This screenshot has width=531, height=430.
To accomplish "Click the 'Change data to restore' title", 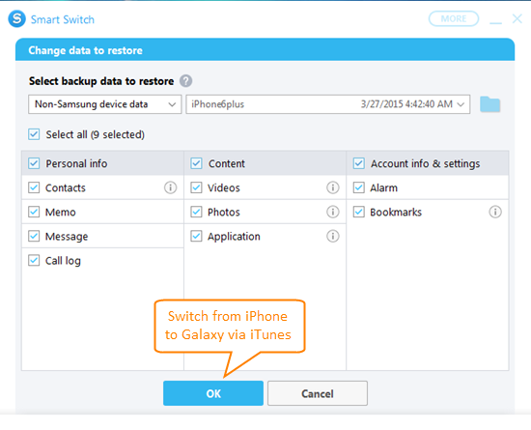I will pos(85,50).
